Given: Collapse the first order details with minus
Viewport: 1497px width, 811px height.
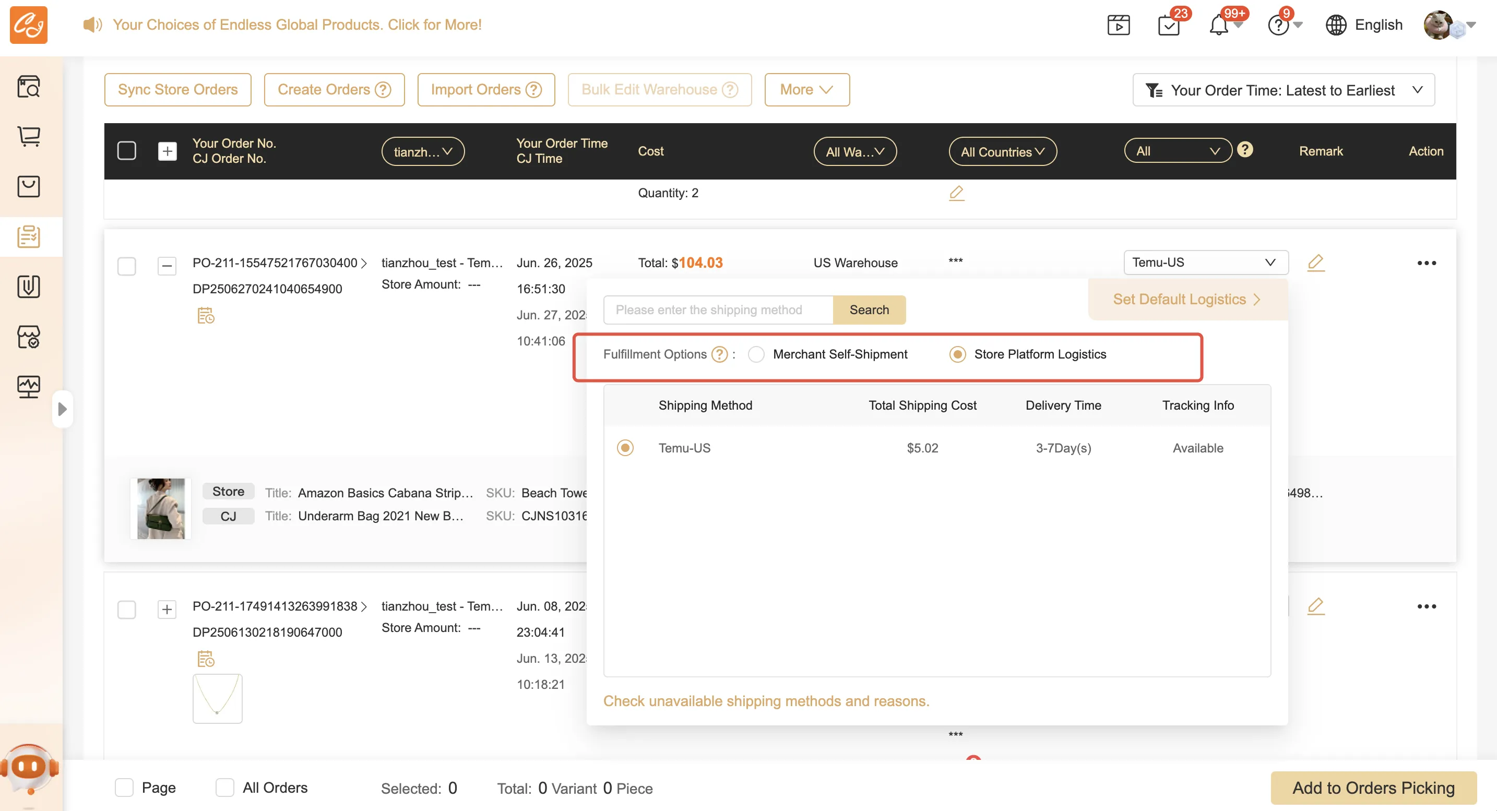Looking at the screenshot, I should click(x=167, y=266).
